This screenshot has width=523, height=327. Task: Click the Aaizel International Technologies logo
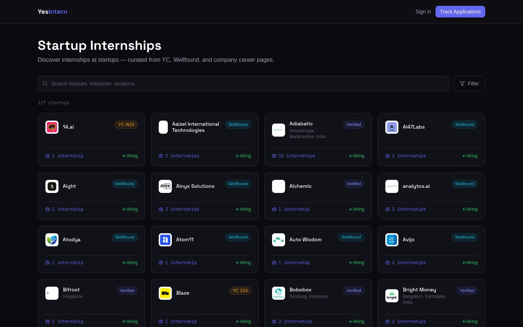163,127
